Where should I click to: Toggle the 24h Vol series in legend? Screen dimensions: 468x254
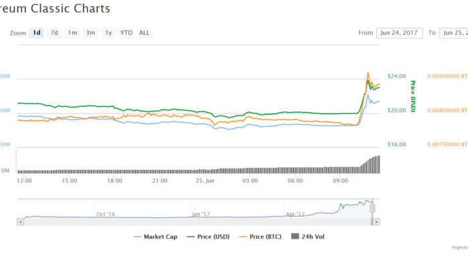(308, 237)
